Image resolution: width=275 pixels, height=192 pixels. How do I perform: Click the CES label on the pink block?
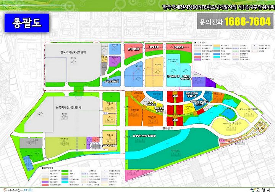click(x=137, y=171)
